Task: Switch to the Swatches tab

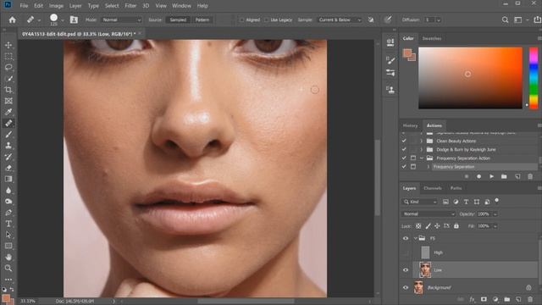Action: click(x=432, y=38)
